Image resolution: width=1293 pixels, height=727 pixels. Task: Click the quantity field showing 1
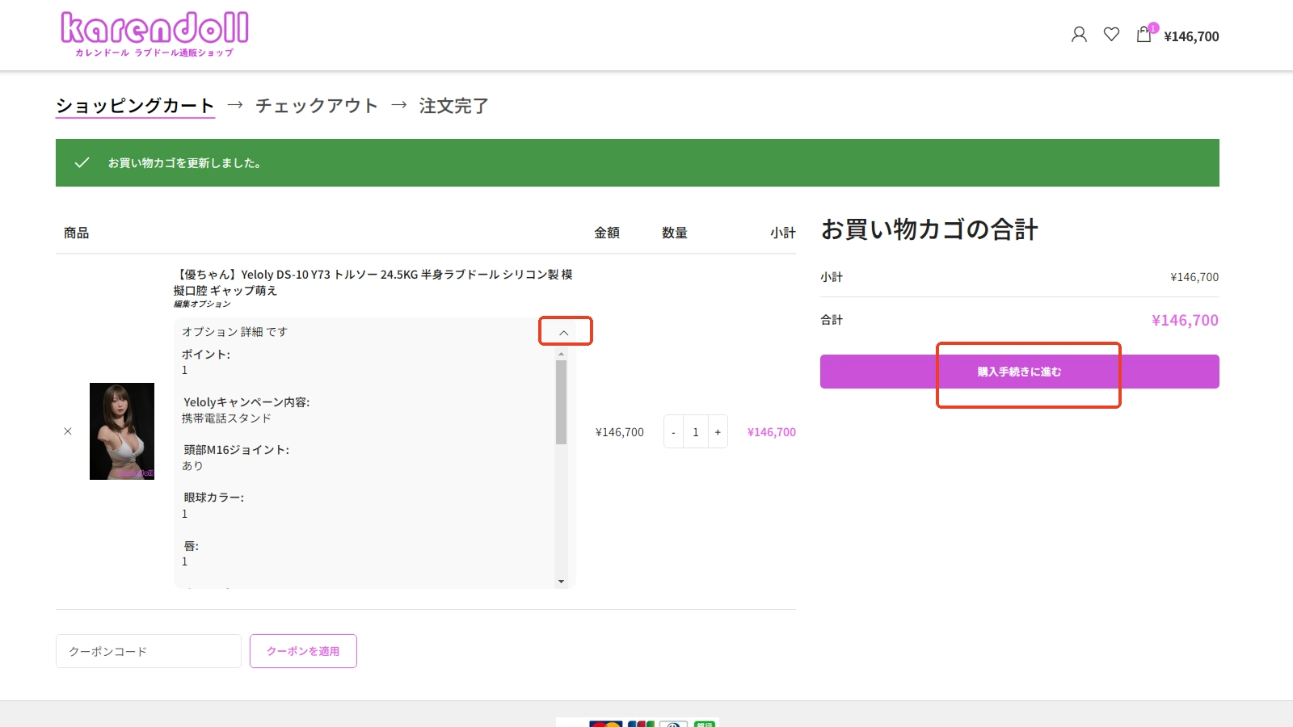(x=696, y=432)
